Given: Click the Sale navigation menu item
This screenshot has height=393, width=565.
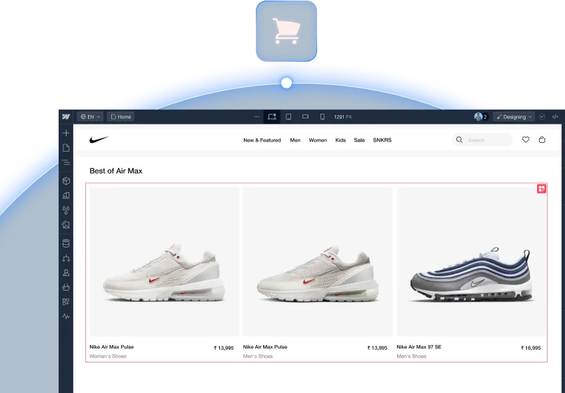Looking at the screenshot, I should point(359,140).
